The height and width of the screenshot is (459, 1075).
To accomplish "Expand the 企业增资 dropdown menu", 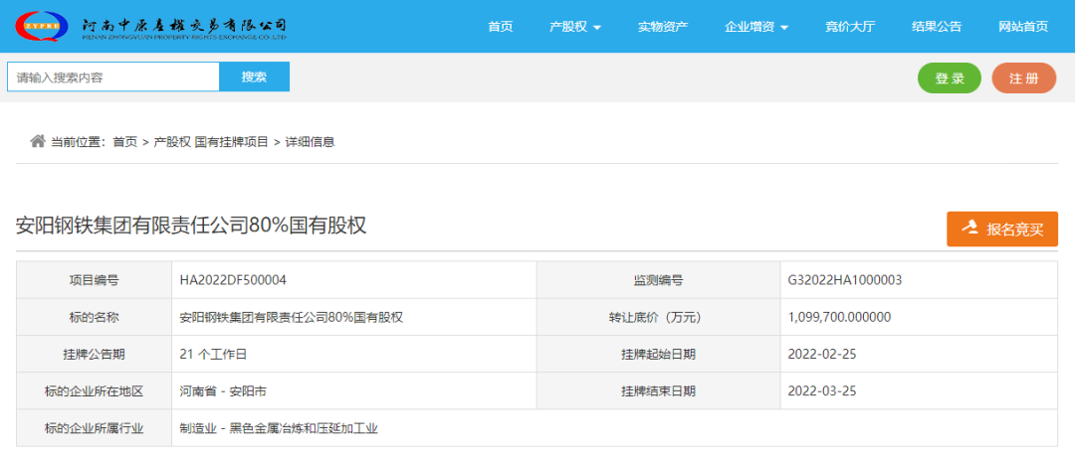I will point(756,27).
